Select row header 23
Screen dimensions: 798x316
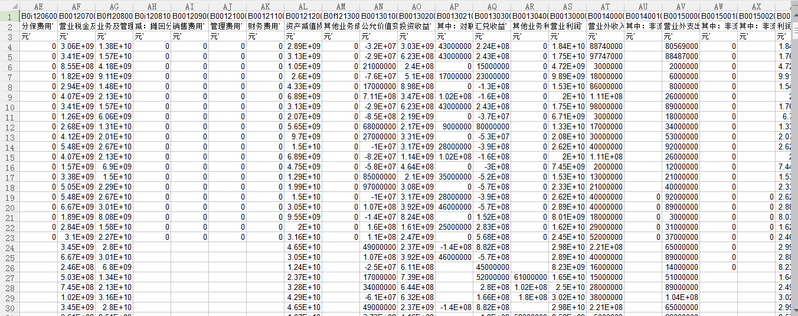point(10,237)
